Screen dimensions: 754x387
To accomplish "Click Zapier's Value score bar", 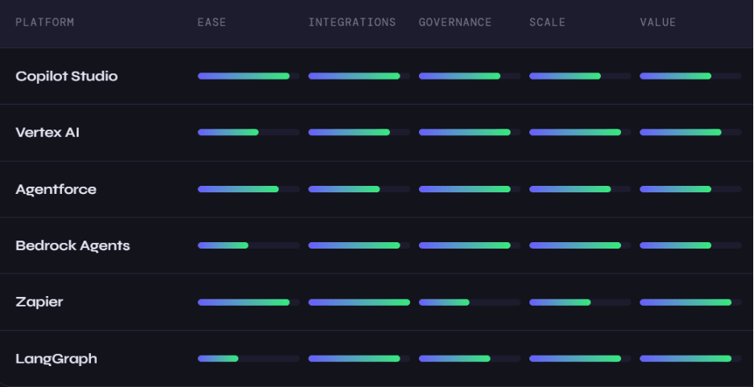I will [690, 303].
